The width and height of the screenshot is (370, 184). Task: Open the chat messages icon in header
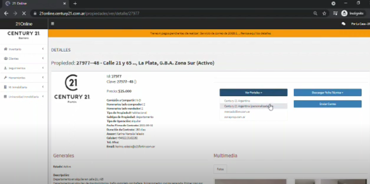(x=344, y=24)
